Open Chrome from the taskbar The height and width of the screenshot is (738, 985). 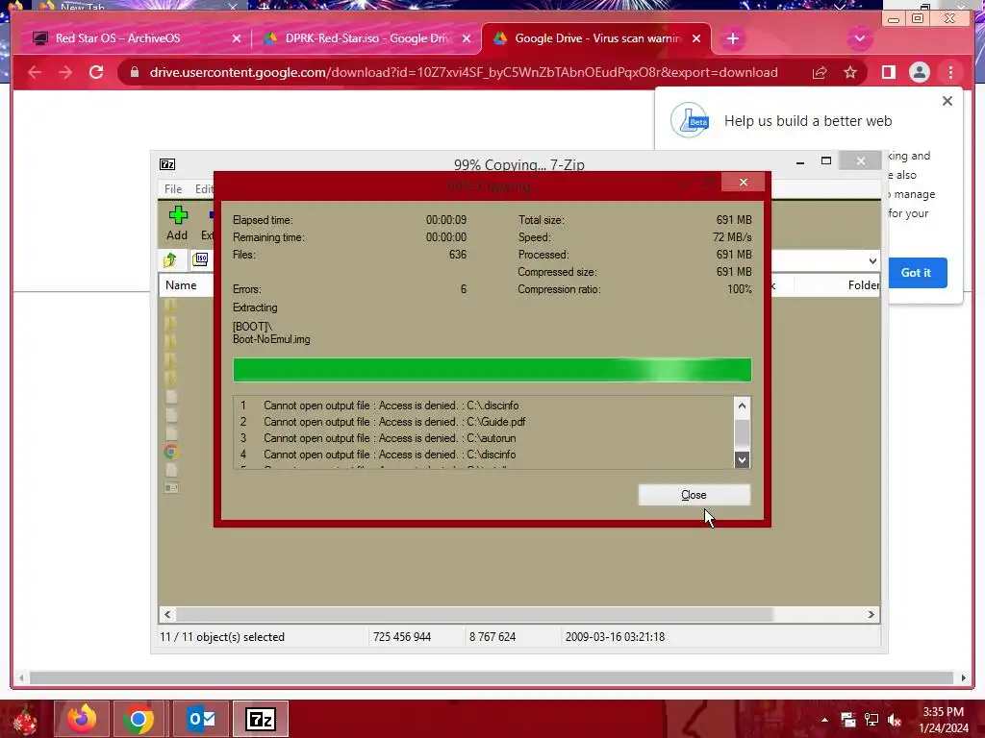click(139, 719)
